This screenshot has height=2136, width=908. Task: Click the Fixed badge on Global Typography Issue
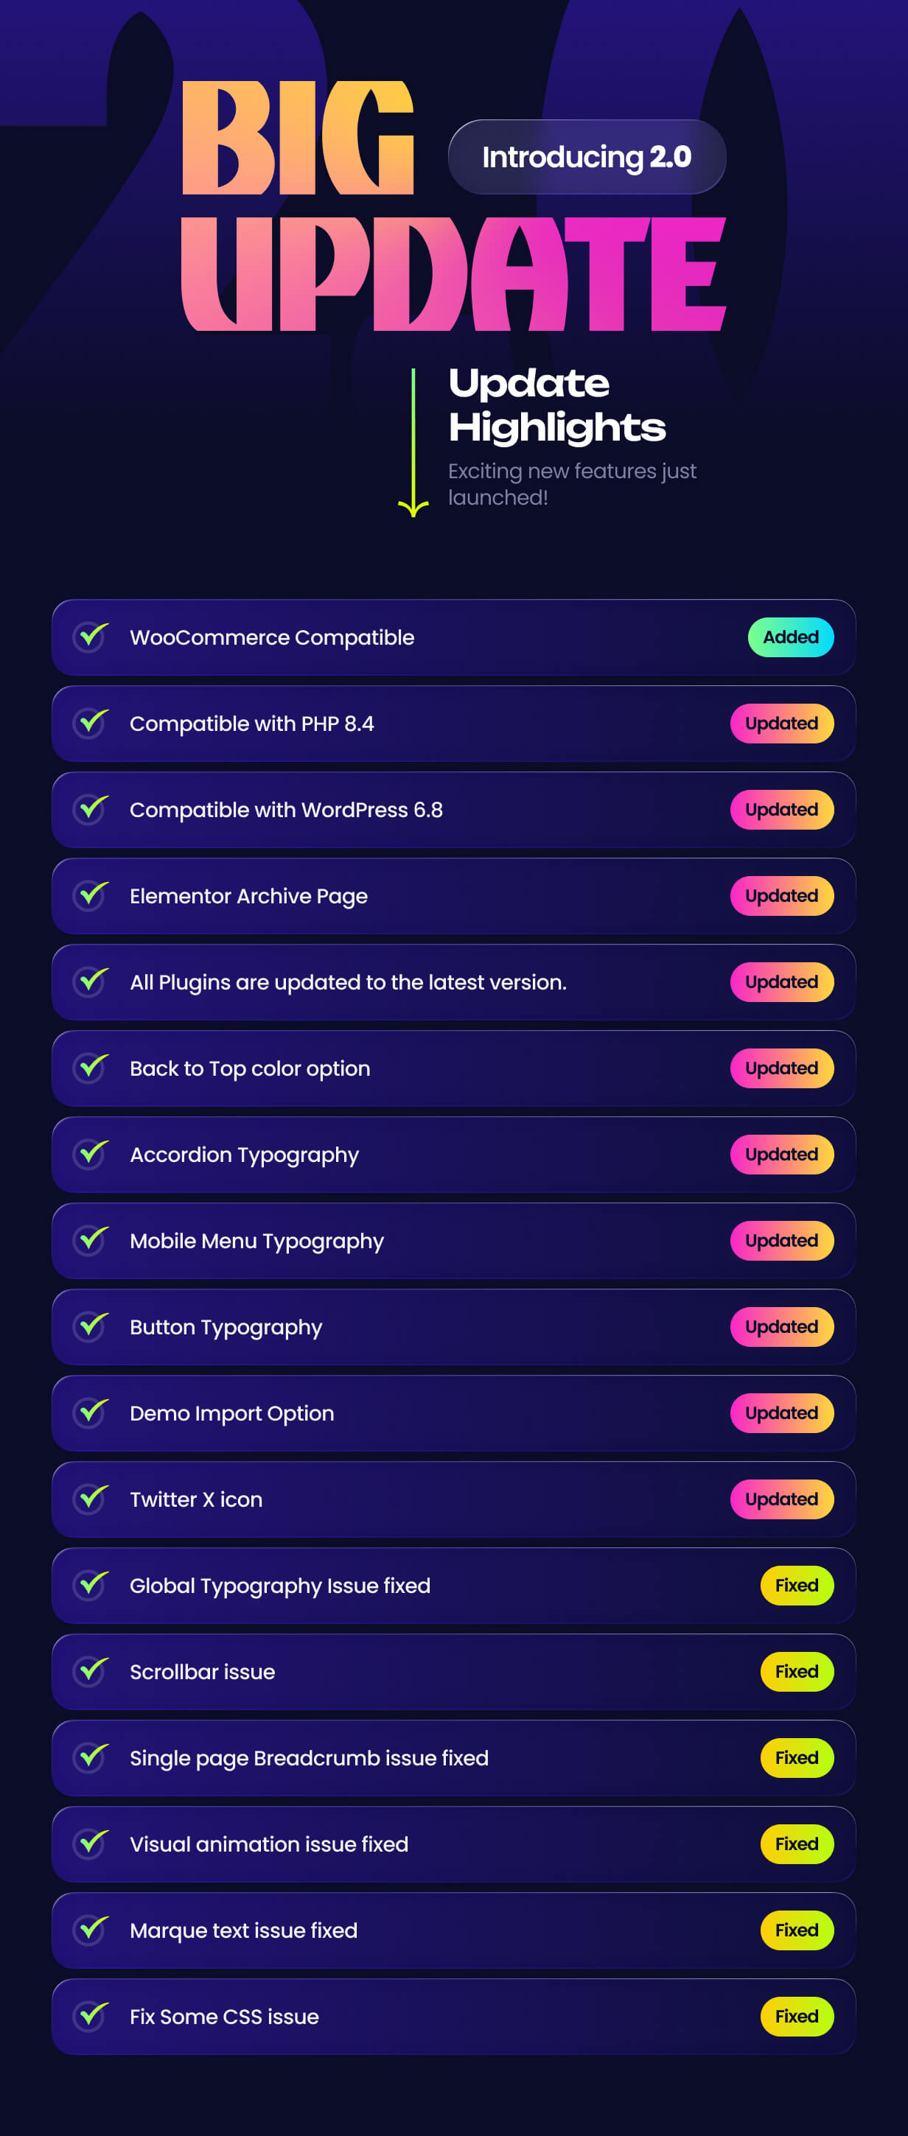(797, 1586)
